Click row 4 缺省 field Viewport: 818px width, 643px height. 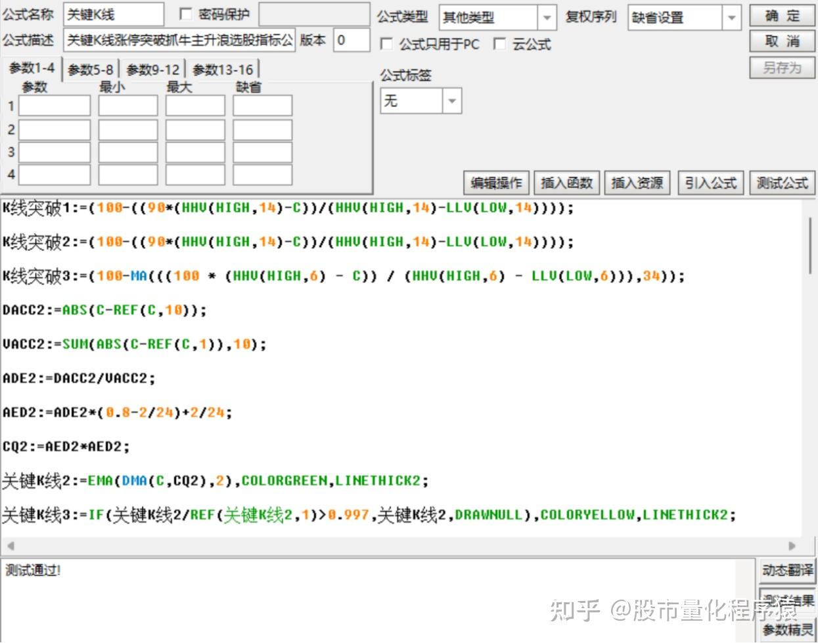tap(263, 175)
